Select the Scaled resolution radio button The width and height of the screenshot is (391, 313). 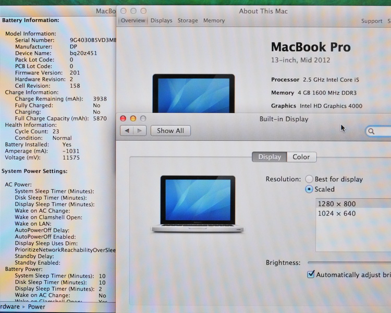click(309, 189)
